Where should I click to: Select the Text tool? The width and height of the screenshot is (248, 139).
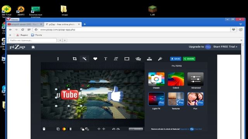pyautogui.click(x=106, y=59)
